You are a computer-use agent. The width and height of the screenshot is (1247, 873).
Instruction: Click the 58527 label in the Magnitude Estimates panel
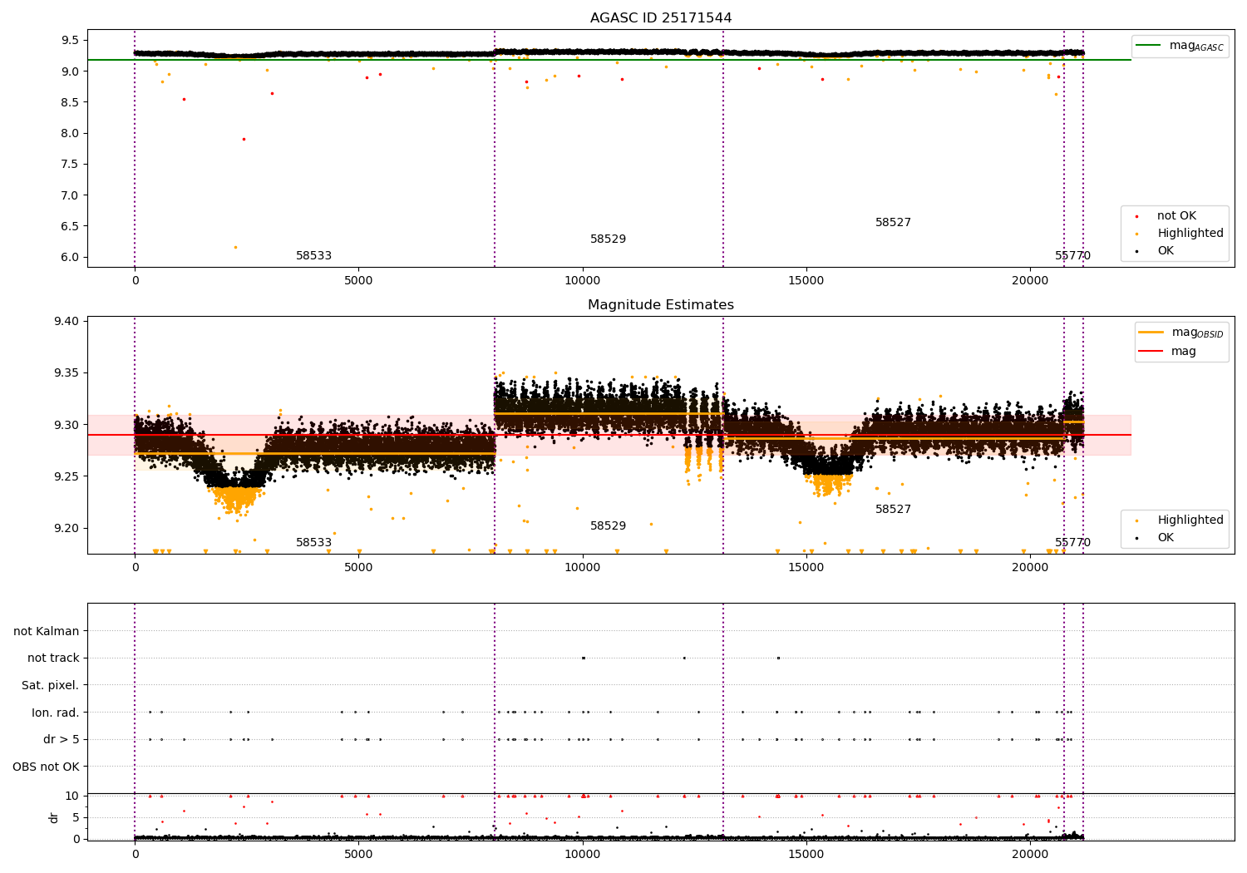point(893,510)
